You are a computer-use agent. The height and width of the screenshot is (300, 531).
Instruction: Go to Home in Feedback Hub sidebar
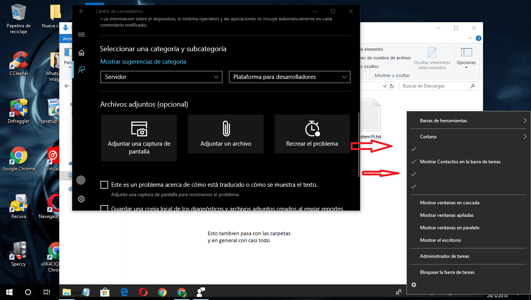tap(81, 53)
